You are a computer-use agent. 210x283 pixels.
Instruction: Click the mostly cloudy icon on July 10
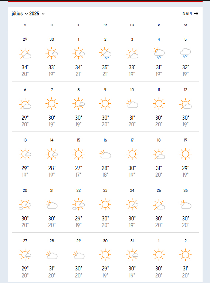132,104
